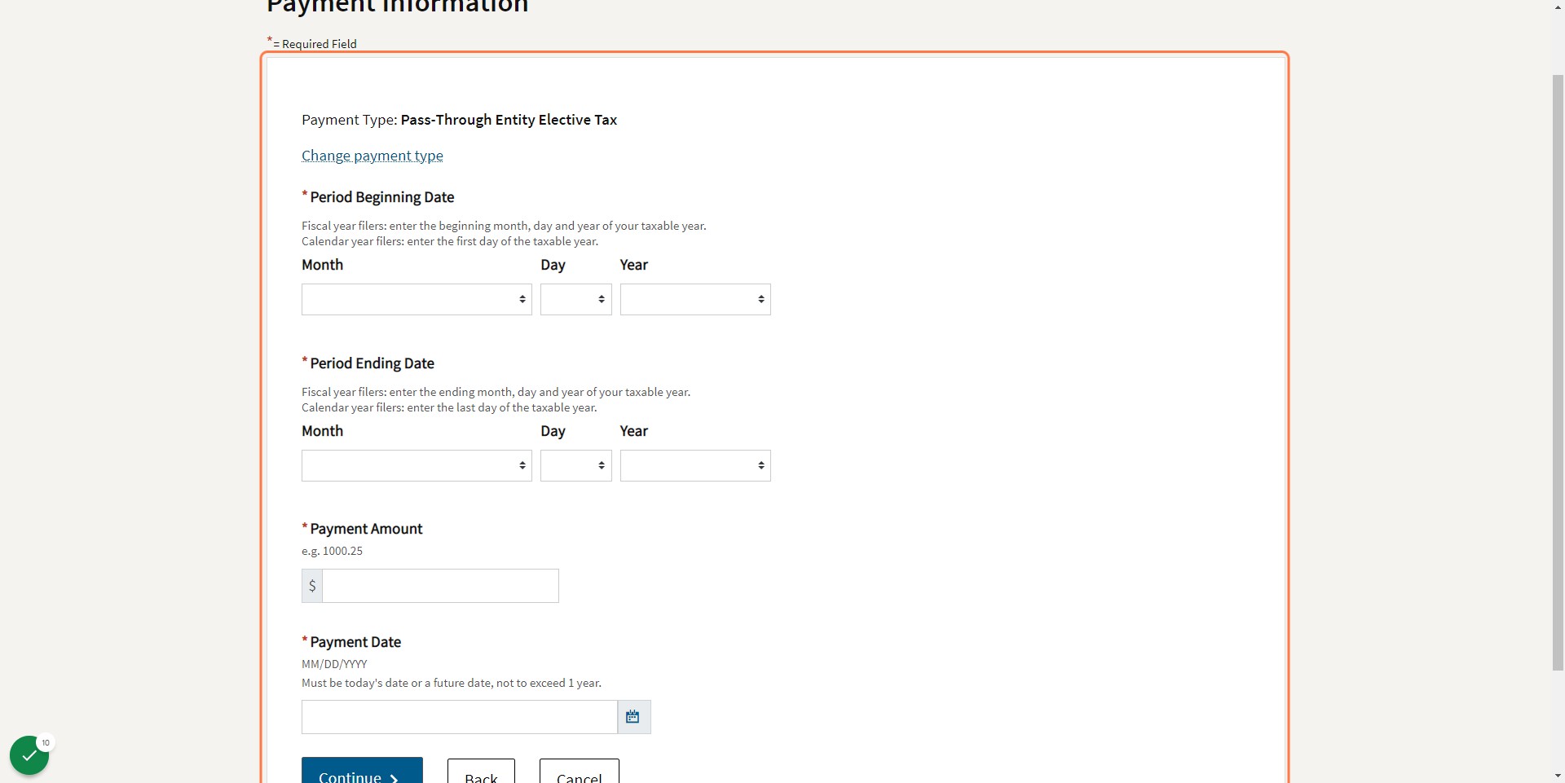Open the Payment Date calendar picker icon
Viewport: 1565px width, 783px height.
pos(633,717)
